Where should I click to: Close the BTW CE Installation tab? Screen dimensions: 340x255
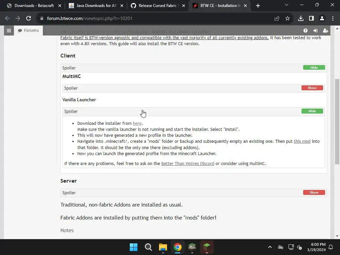pos(245,6)
